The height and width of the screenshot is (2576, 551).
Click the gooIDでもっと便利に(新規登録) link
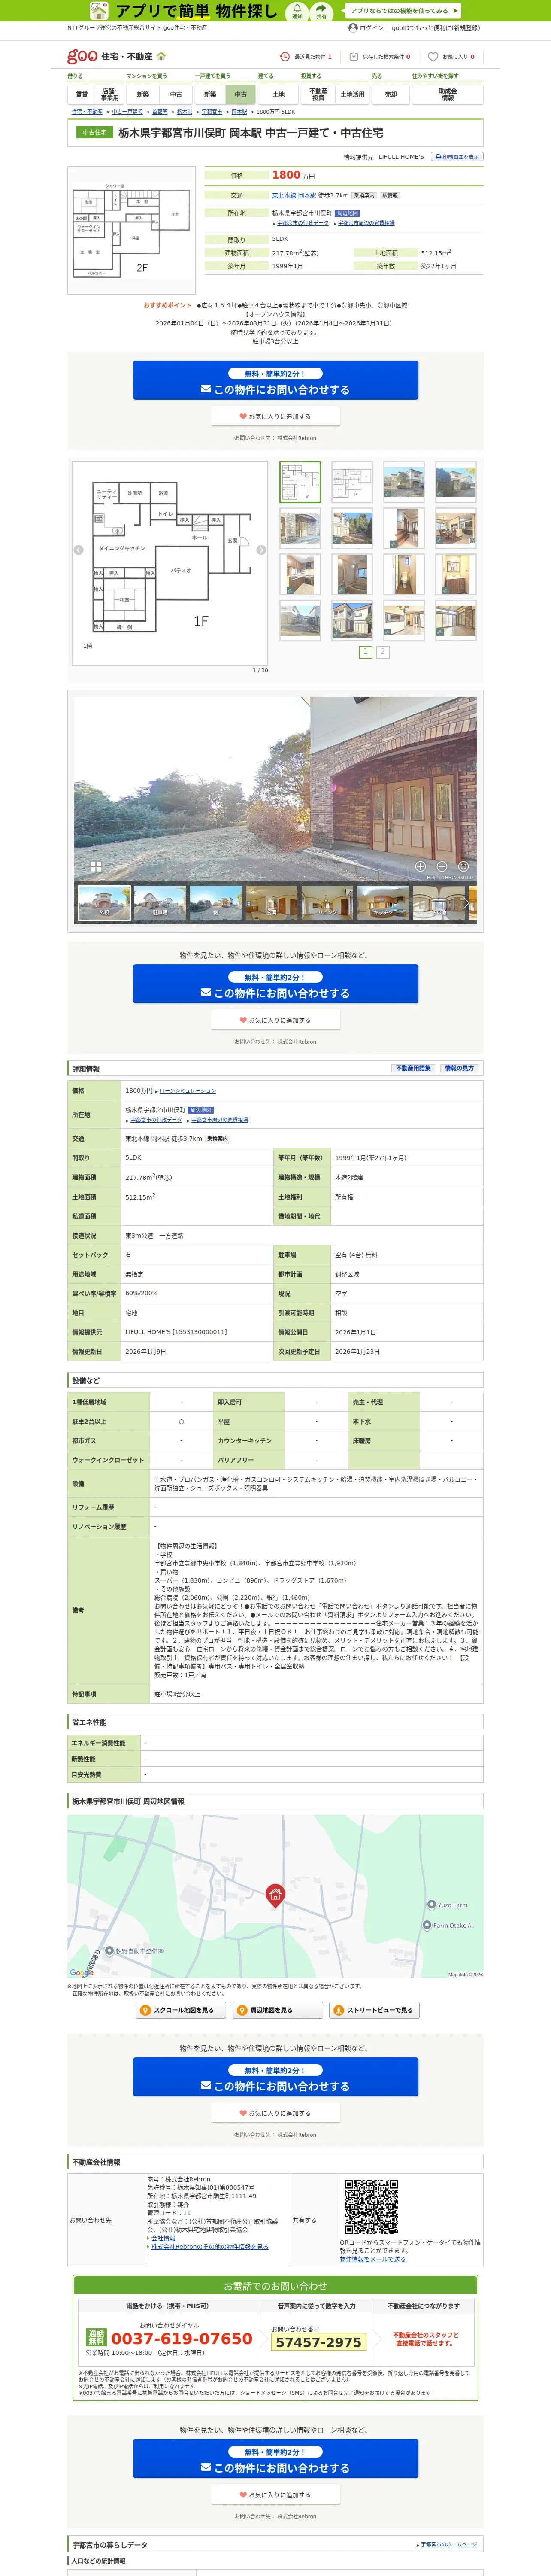(436, 28)
